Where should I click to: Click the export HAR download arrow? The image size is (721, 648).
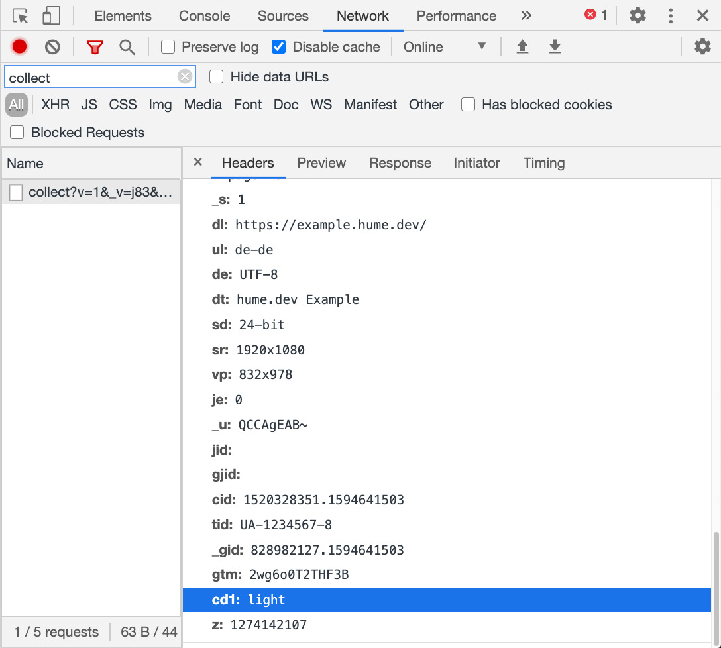555,47
